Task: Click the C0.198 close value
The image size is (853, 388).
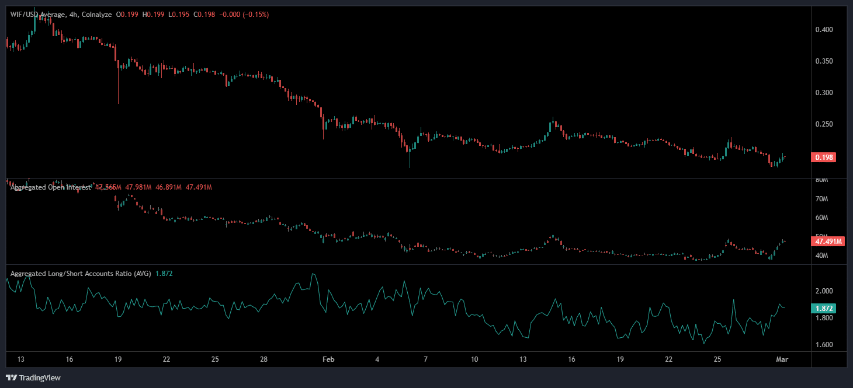Action: pos(204,14)
